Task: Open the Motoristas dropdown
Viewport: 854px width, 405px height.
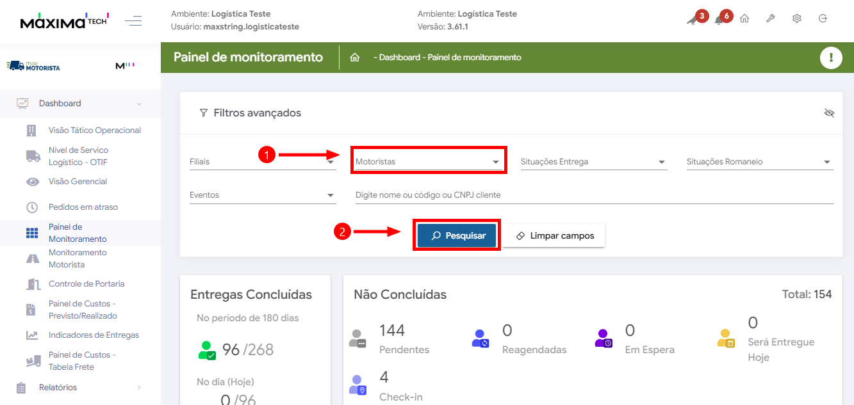Action: (428, 162)
